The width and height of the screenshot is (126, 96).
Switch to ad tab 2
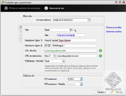tap(21, 31)
